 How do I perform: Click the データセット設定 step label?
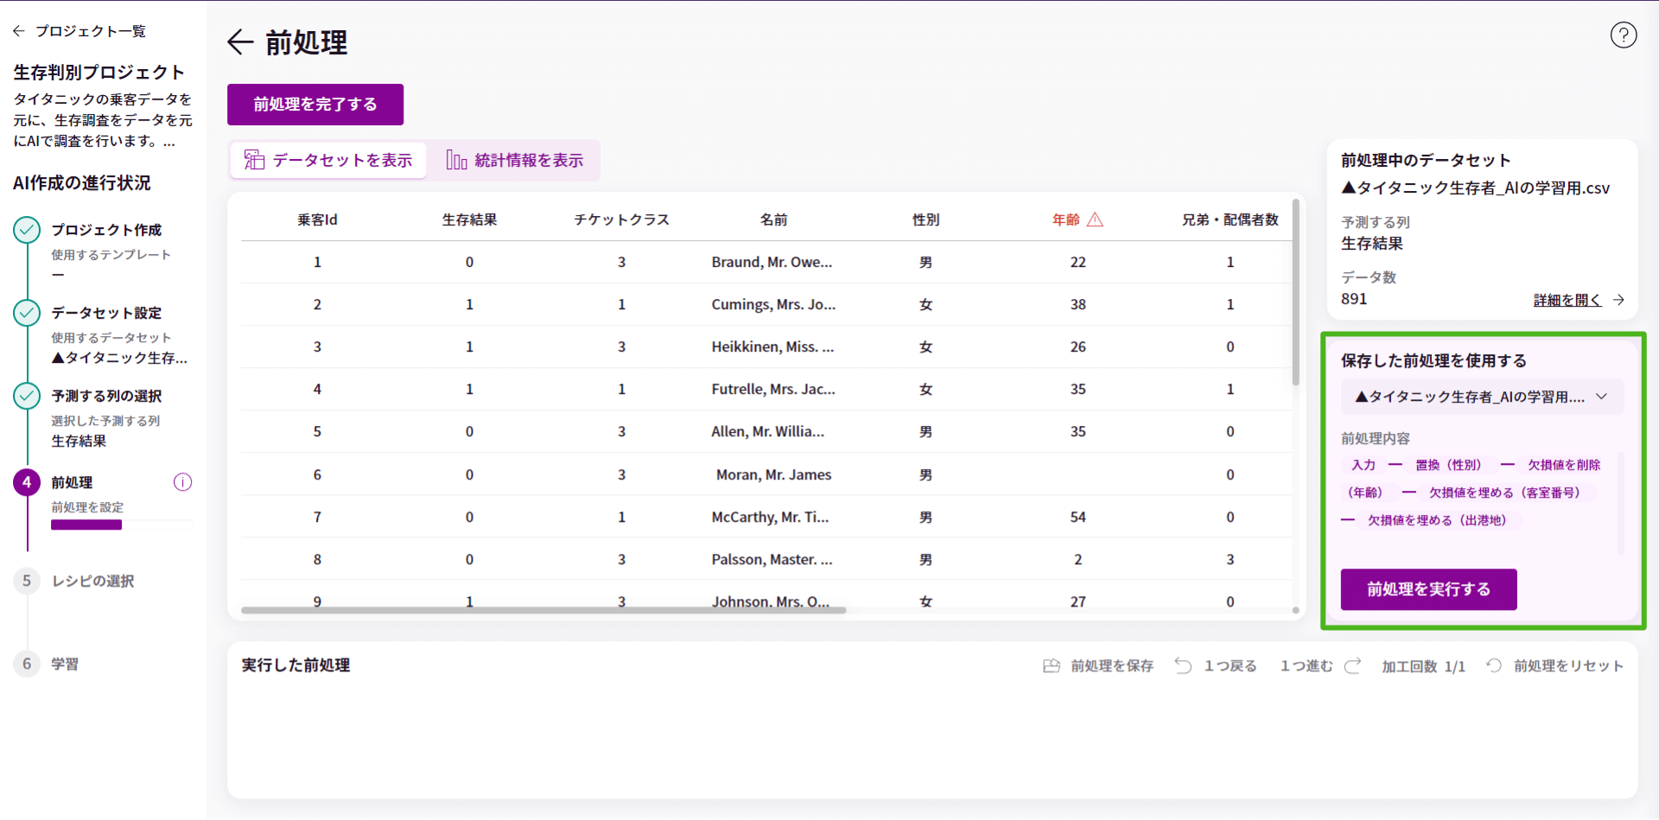click(x=106, y=313)
